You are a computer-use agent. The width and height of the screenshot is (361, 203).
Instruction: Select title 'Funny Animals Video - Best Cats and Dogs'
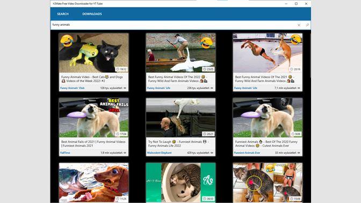pyautogui.click(x=92, y=79)
